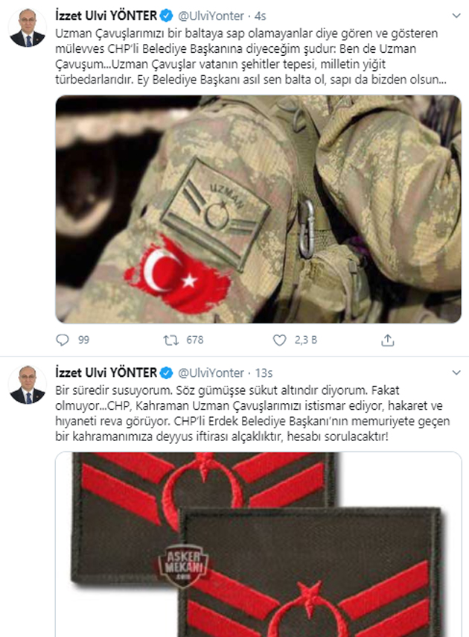Open İzzet Ulvi YÖNTER name on first tweet
469x637 pixels.
pyautogui.click(x=106, y=16)
